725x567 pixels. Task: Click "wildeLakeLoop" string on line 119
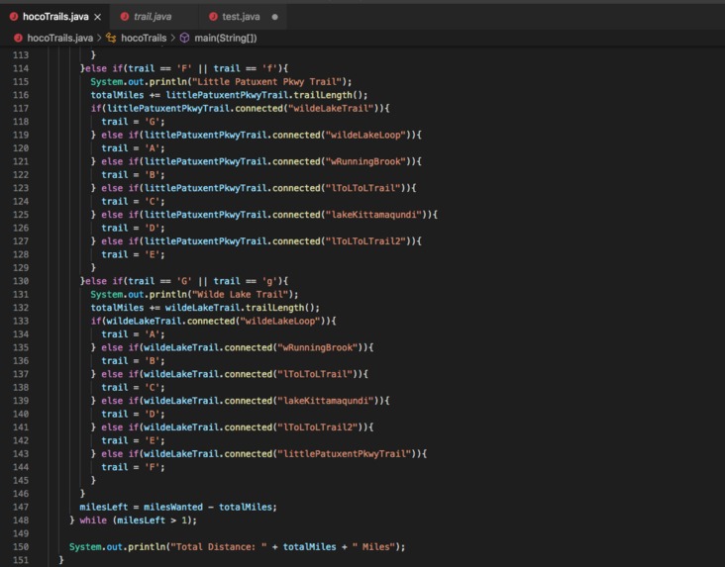tap(365, 135)
